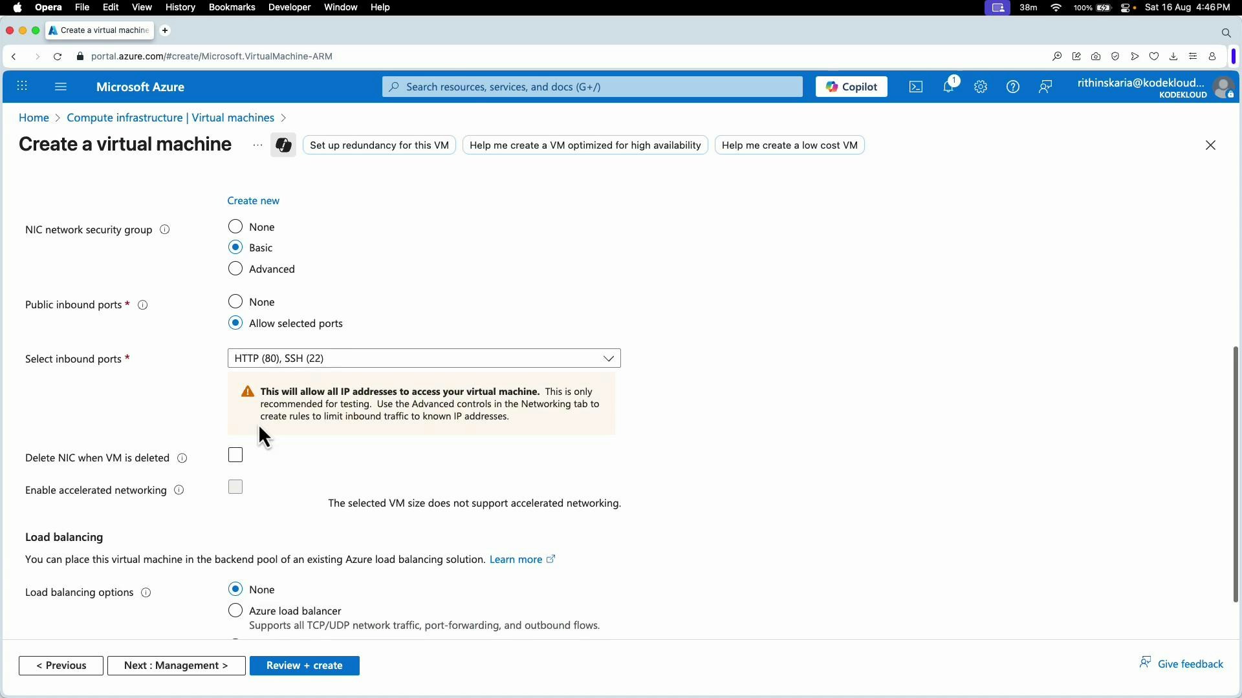This screenshot has height=698, width=1242.
Task: Open the Developer menu in menu bar
Action: (x=289, y=7)
